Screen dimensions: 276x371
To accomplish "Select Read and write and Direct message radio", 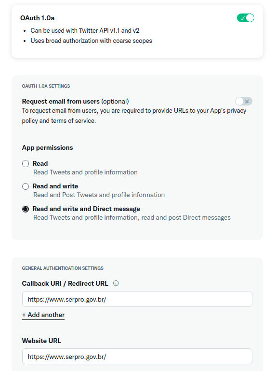I will click(26, 209).
